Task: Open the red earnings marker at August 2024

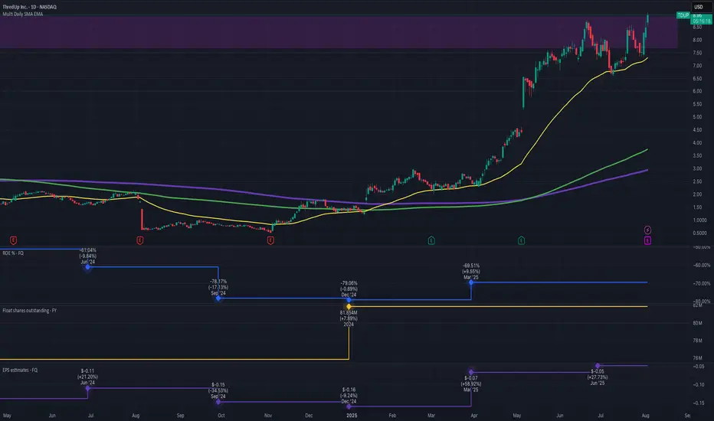Action: pyautogui.click(x=139, y=240)
